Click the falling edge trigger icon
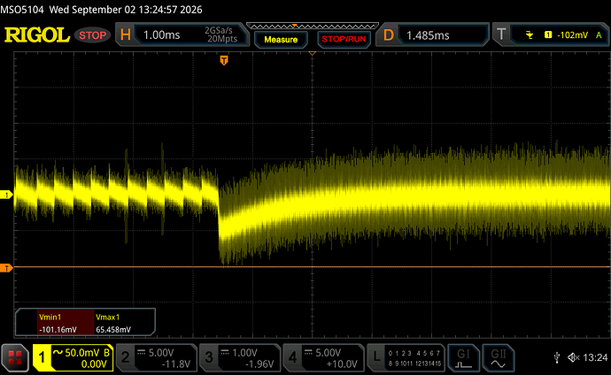This screenshot has height=375, width=611. click(x=530, y=35)
